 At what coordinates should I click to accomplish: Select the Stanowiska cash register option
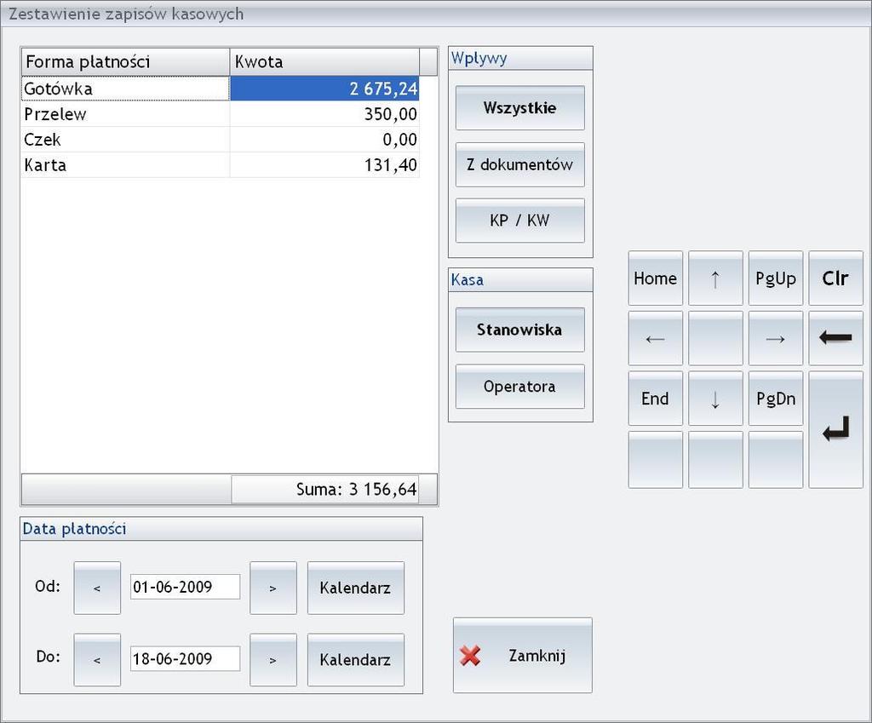coord(520,330)
